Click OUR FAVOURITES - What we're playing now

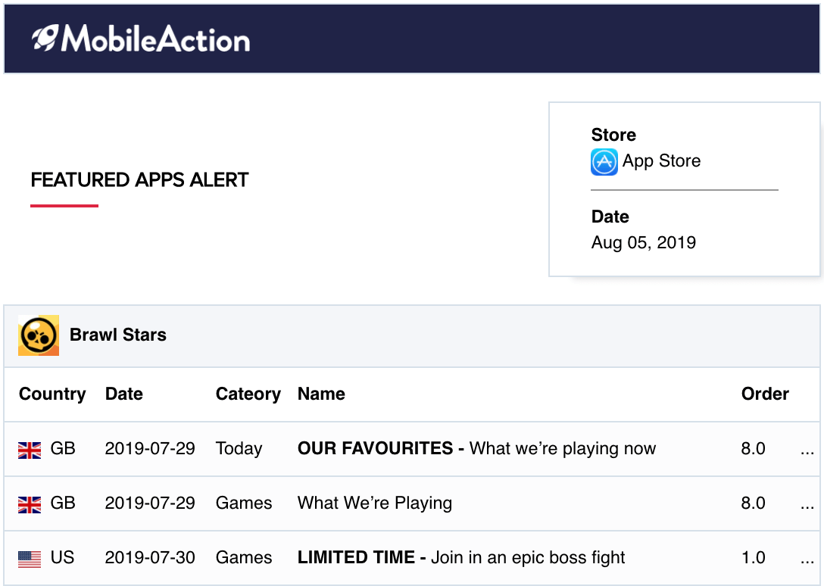point(476,448)
